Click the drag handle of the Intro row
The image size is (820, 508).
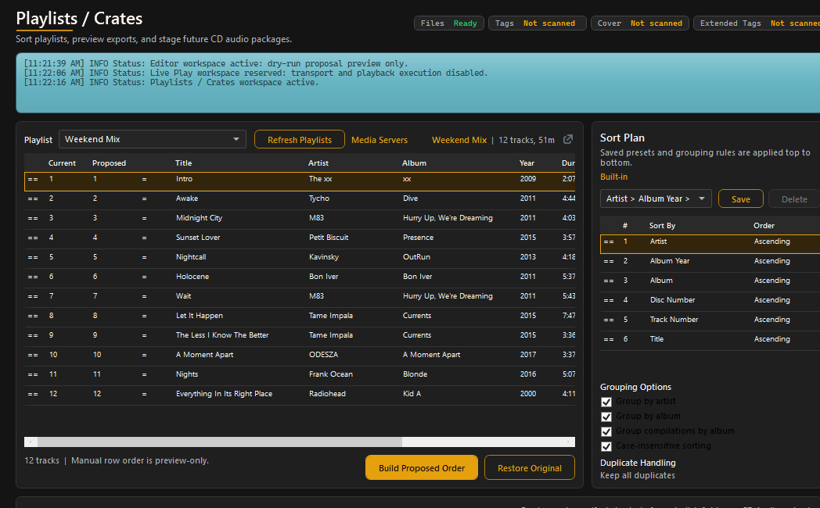pyautogui.click(x=33, y=179)
